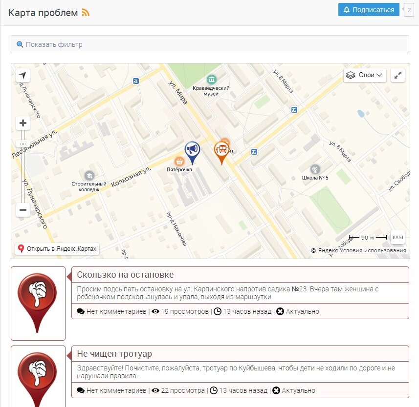Click the bus stop icon right of orange marker

pos(254,152)
